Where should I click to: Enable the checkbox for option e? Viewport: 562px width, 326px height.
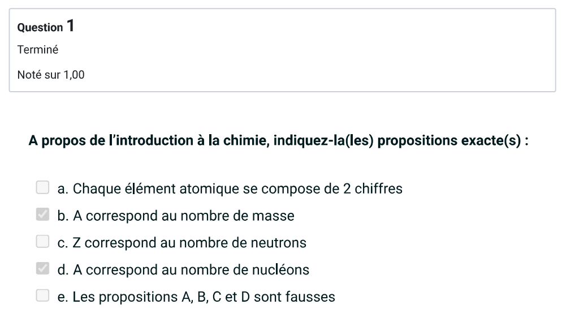[x=42, y=295]
